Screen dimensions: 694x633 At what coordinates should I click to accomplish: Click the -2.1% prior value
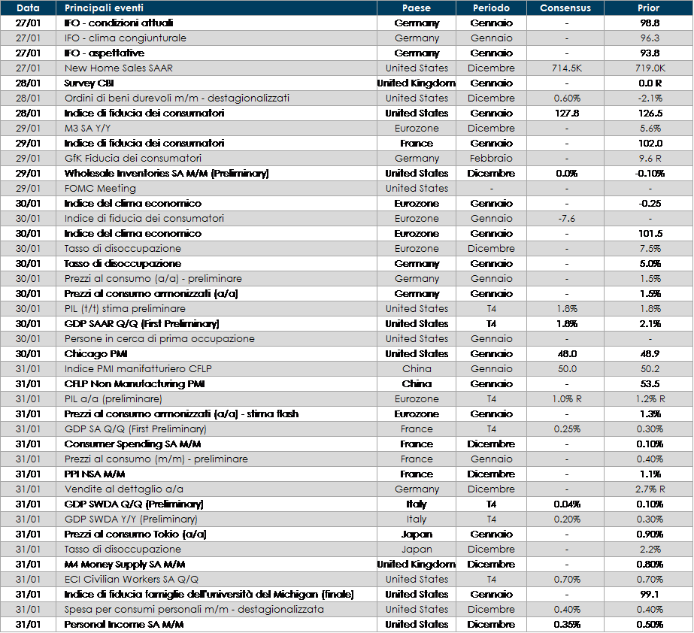649,98
